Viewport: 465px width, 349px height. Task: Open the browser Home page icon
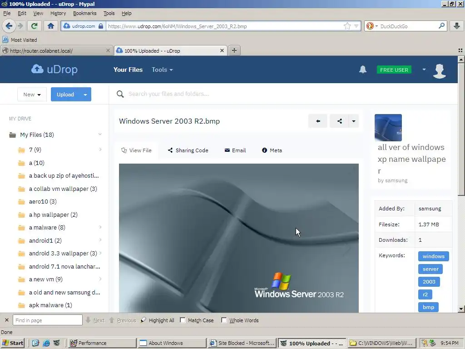tap(51, 26)
